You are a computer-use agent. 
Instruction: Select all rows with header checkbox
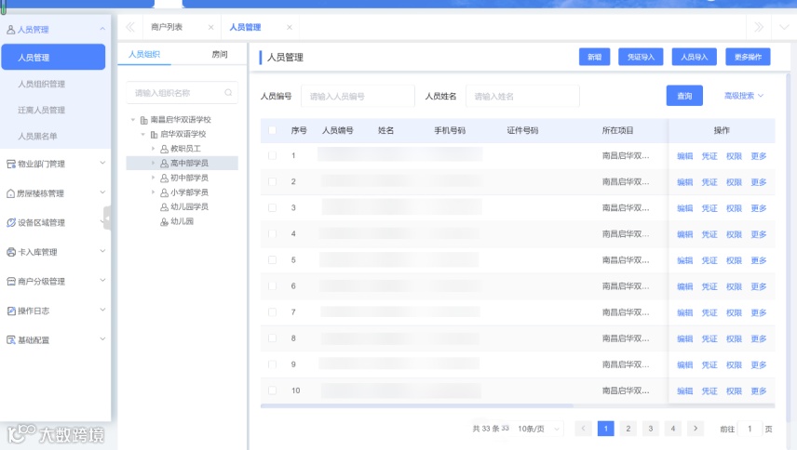pos(273,130)
